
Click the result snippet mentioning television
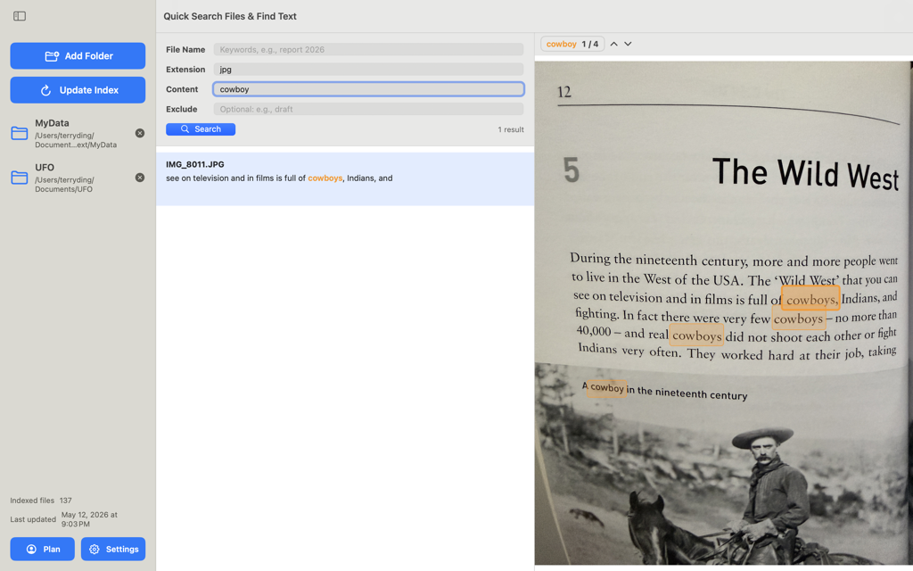click(x=279, y=178)
